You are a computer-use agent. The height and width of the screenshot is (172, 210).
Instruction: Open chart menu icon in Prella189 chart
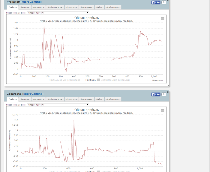click(163, 18)
